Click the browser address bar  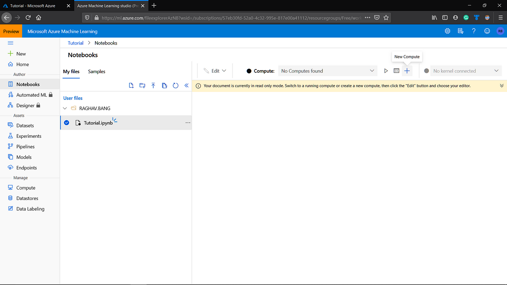pyautogui.click(x=232, y=17)
